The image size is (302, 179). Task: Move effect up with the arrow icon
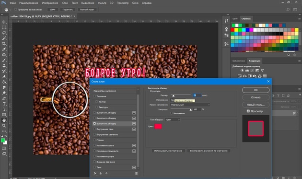(101, 173)
